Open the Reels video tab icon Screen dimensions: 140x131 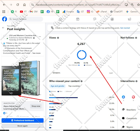point(78,19)
